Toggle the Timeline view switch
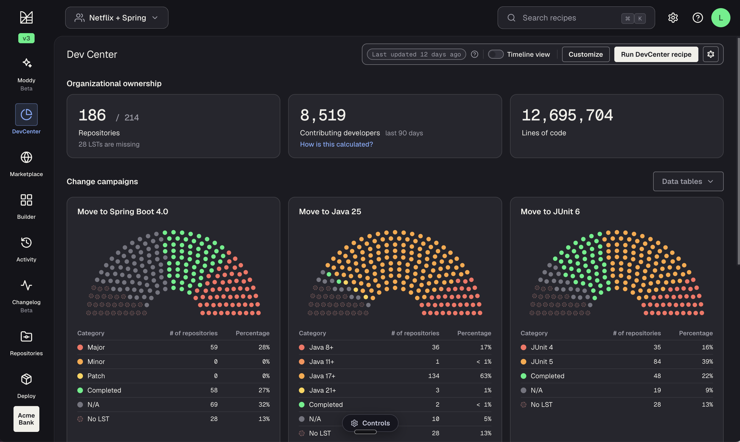This screenshot has width=740, height=442. [496, 54]
